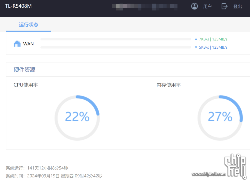Click the CPU使用率 label
Viewport: 250px width, 183px height.
click(26, 85)
